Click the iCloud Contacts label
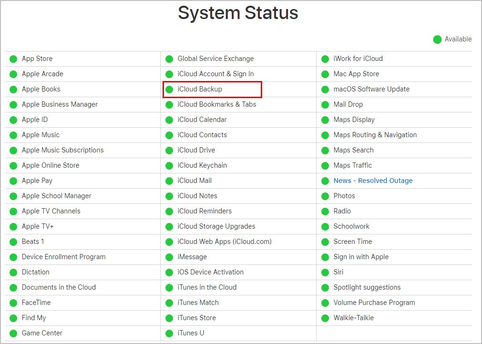This screenshot has height=344, width=482. (202, 135)
